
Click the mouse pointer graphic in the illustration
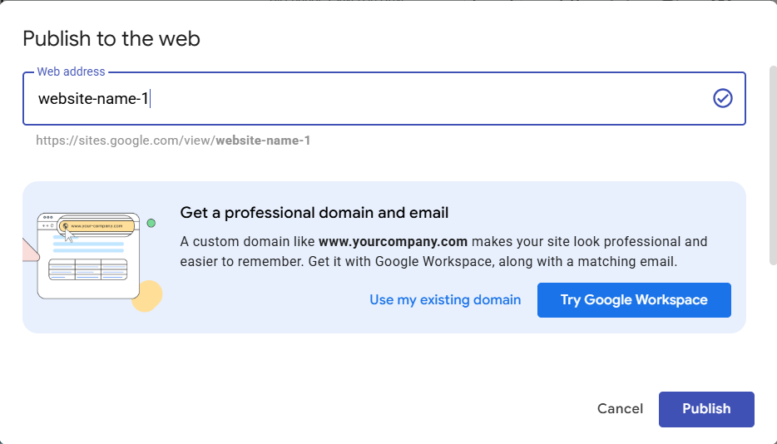tap(69, 236)
